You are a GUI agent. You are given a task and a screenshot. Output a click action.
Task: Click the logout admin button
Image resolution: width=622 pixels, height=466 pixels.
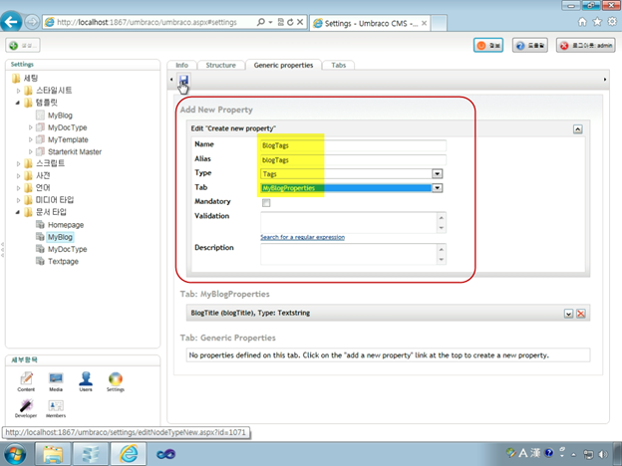(x=586, y=46)
